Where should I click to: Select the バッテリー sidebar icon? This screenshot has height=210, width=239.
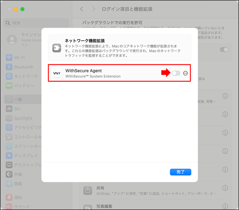(9, 85)
